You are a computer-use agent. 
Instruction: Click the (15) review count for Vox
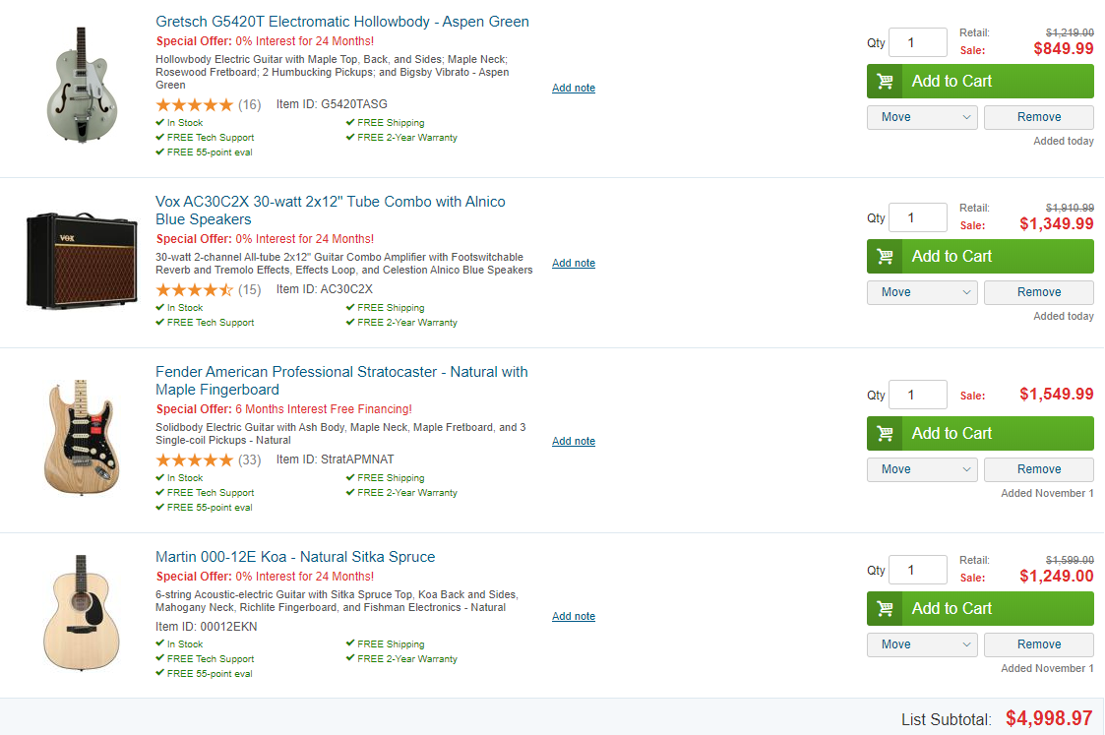(x=250, y=289)
